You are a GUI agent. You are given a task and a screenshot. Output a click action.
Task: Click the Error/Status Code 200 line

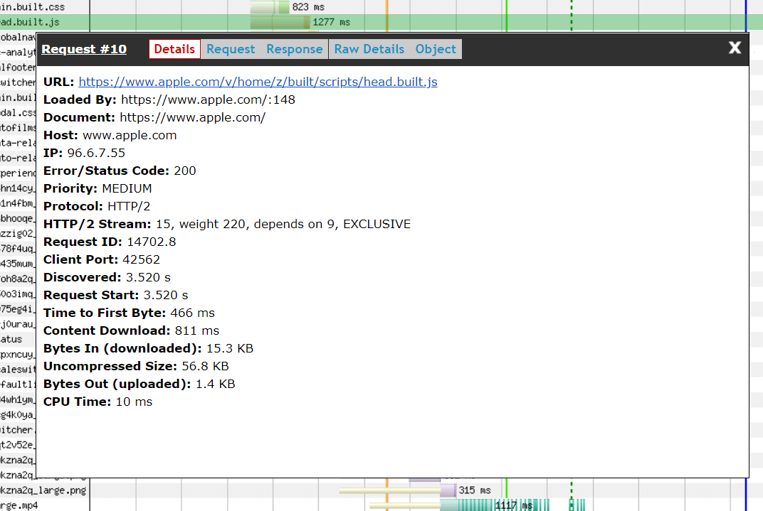tap(120, 171)
